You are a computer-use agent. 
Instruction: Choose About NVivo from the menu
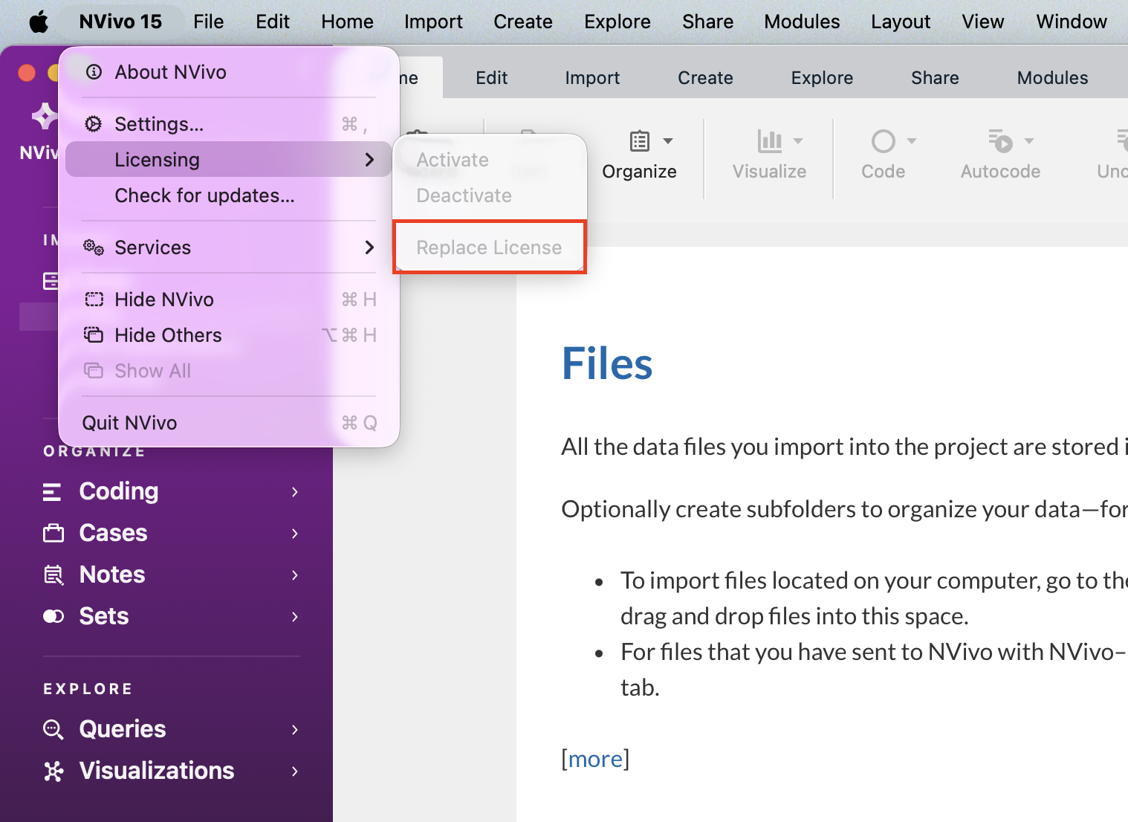229,72
